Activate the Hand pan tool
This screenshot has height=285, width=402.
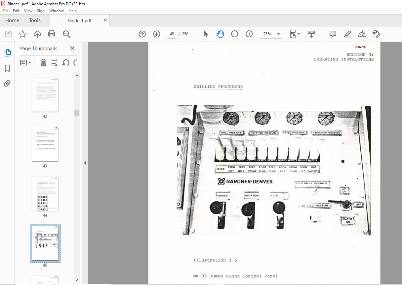[x=220, y=34]
